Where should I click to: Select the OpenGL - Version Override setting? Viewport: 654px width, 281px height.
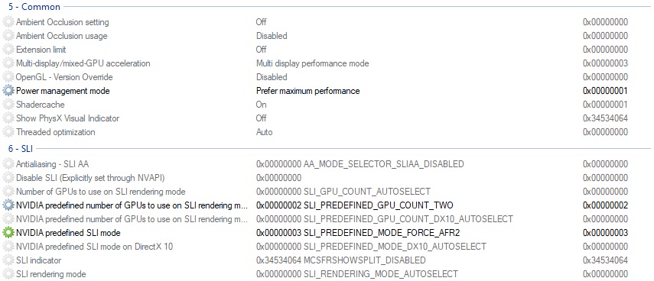(64, 77)
